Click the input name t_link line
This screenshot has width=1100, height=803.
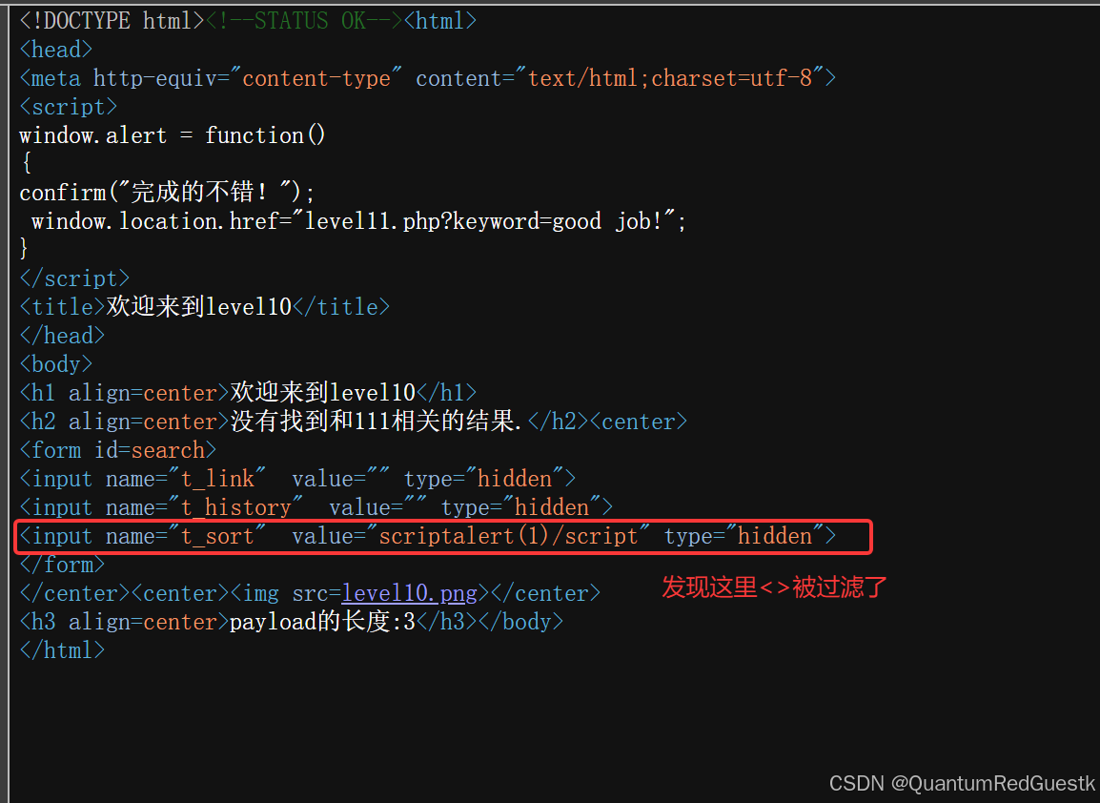tap(297, 480)
